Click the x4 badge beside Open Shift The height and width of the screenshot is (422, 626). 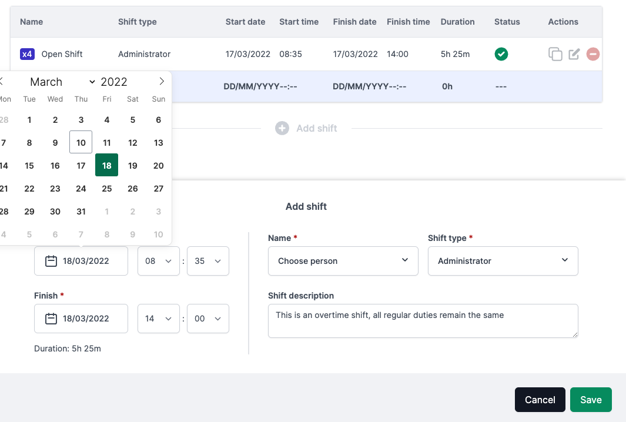[x=27, y=54]
